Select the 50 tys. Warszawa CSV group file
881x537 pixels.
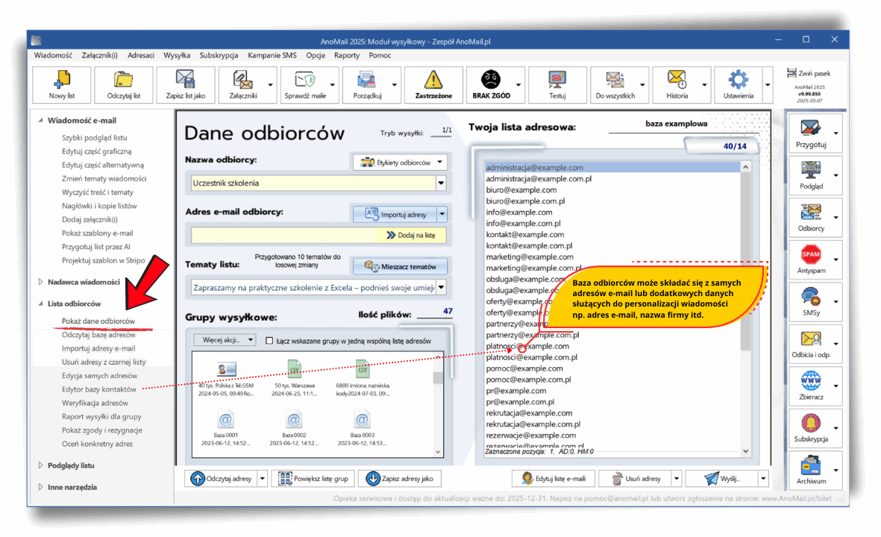[295, 379]
